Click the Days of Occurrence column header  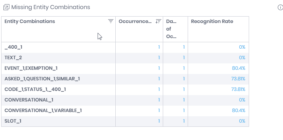click(171, 29)
